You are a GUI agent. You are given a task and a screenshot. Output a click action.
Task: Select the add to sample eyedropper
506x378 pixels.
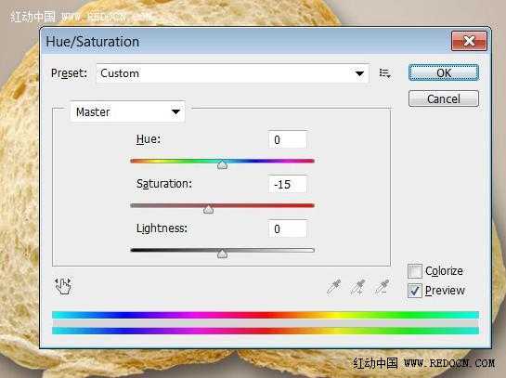tap(357, 287)
